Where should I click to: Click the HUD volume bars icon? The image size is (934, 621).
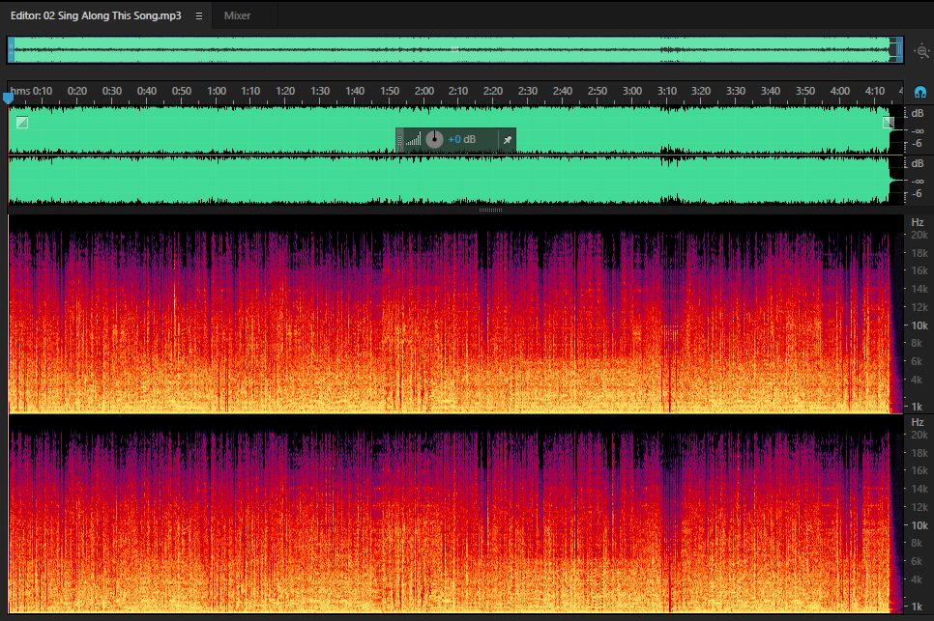[414, 140]
